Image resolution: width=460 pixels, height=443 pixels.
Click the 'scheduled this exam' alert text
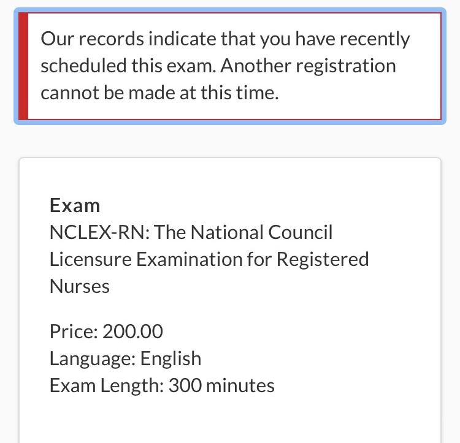126,66
